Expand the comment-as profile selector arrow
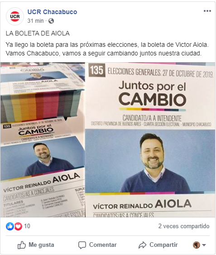 [x=204, y=245]
